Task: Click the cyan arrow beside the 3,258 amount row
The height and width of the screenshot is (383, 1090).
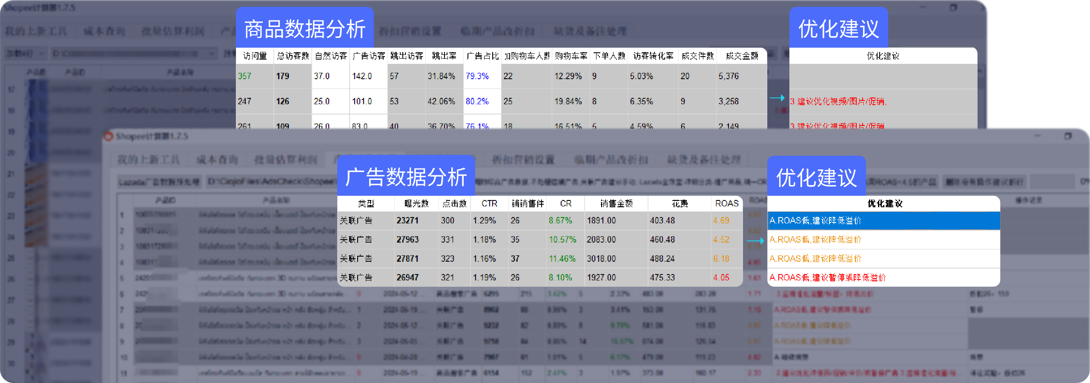Action: (x=777, y=98)
